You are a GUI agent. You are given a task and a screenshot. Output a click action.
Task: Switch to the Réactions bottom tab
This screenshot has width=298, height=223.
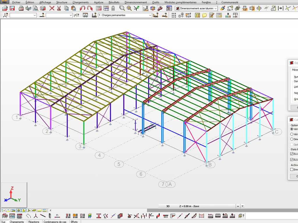34,222
